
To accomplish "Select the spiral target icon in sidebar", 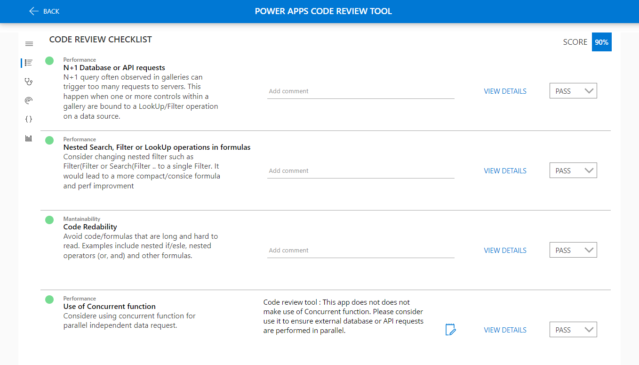I will (29, 100).
